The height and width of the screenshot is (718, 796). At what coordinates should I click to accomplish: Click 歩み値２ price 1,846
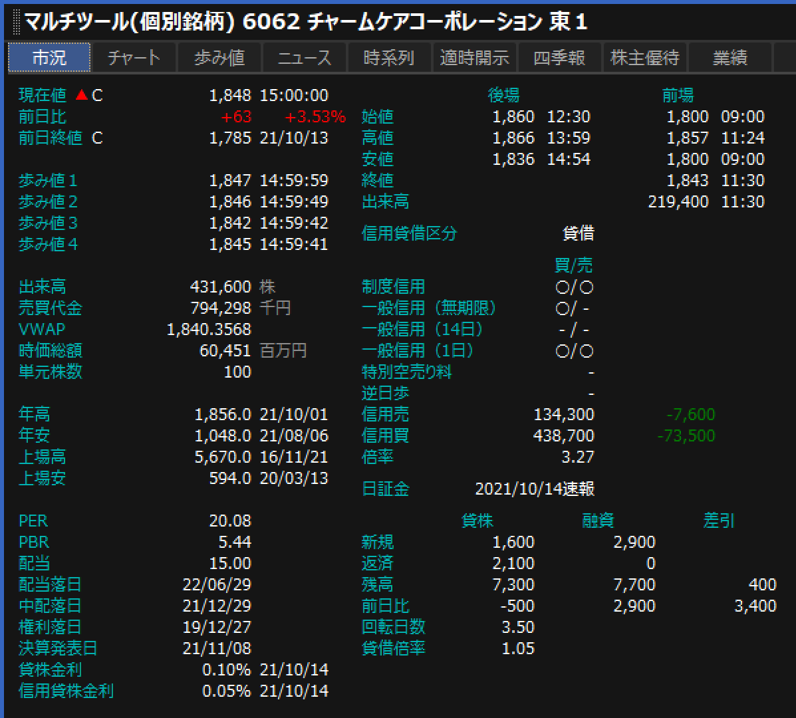point(230,202)
